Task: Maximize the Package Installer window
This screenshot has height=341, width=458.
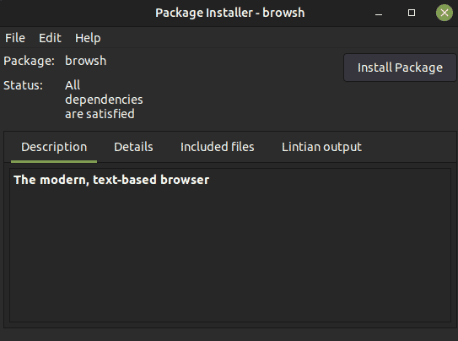Action: tap(412, 13)
